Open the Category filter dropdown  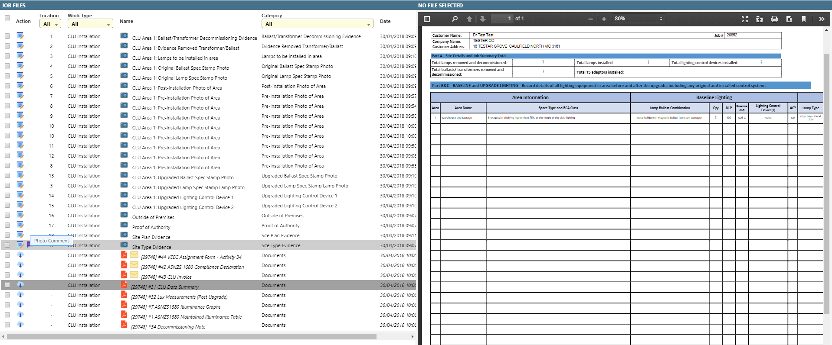[x=317, y=24]
